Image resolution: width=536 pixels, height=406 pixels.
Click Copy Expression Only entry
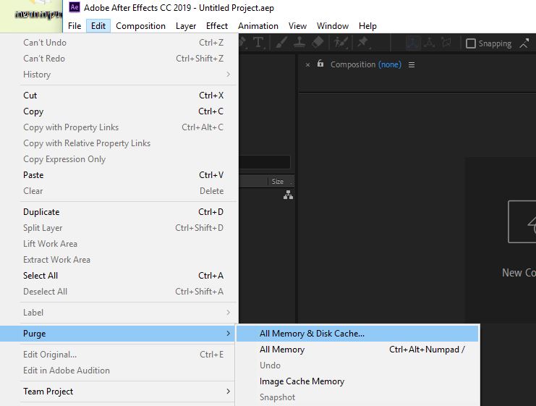click(x=119, y=159)
